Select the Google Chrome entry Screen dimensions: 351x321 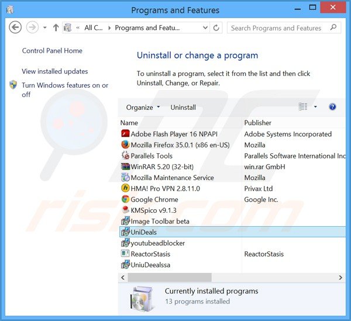point(232,199)
